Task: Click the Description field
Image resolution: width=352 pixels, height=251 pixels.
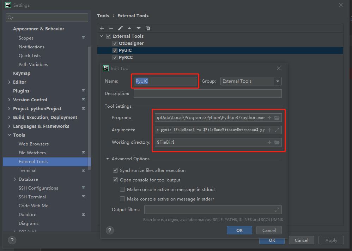Action: (x=208, y=94)
